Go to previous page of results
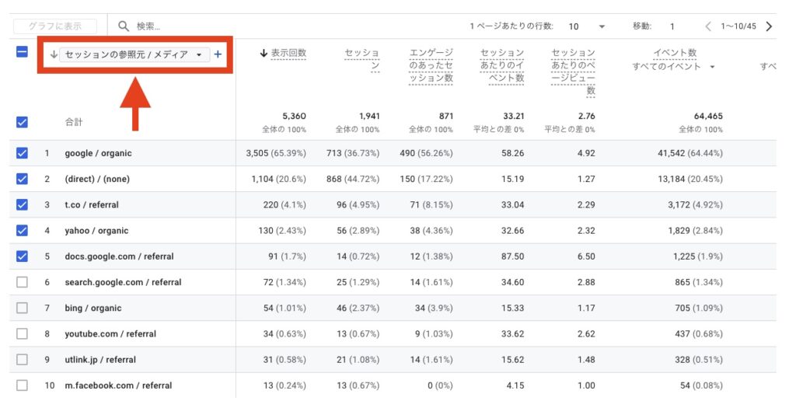796x408 pixels. click(708, 26)
